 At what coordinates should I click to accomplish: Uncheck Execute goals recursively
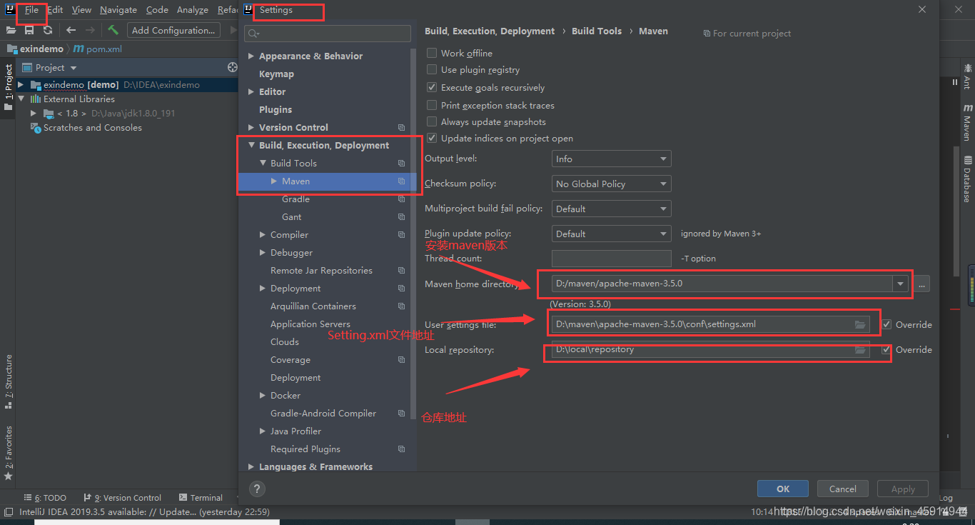pyautogui.click(x=432, y=87)
